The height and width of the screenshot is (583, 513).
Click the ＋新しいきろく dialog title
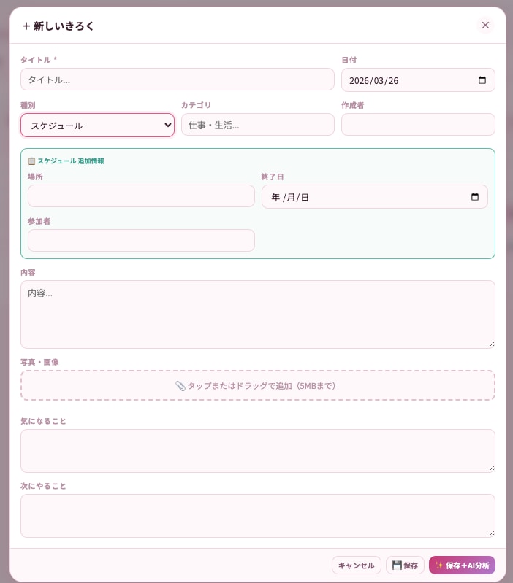58,26
